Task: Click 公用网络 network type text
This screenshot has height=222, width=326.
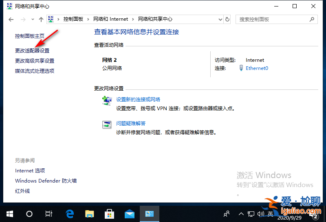Action: [112, 68]
